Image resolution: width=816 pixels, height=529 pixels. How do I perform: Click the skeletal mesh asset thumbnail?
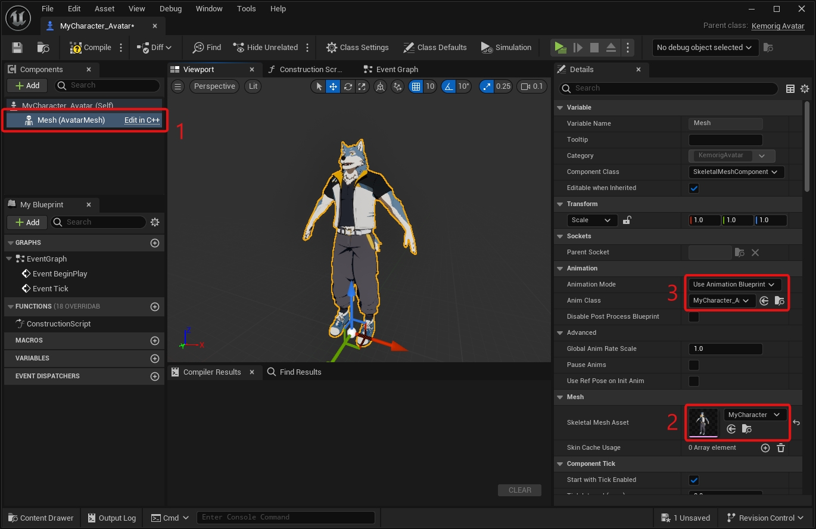[x=703, y=422]
